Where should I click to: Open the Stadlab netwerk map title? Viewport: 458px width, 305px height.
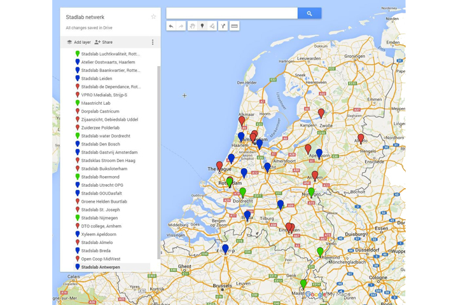click(85, 17)
